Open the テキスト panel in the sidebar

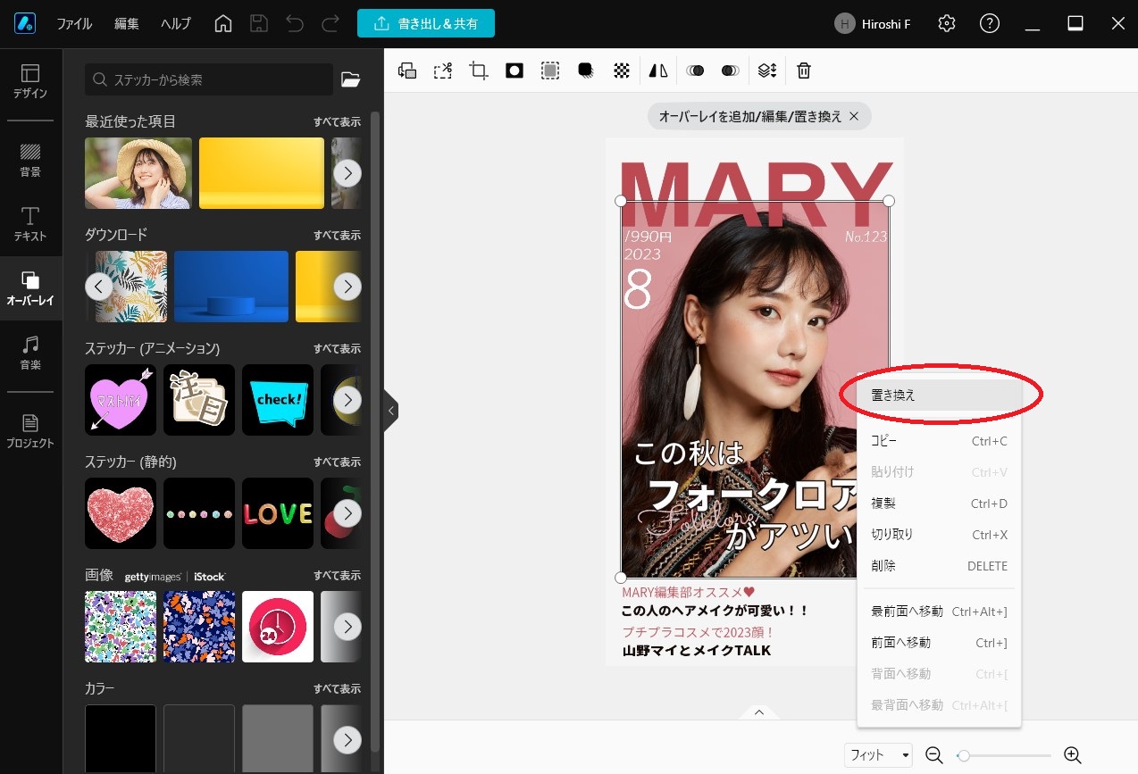(x=30, y=223)
